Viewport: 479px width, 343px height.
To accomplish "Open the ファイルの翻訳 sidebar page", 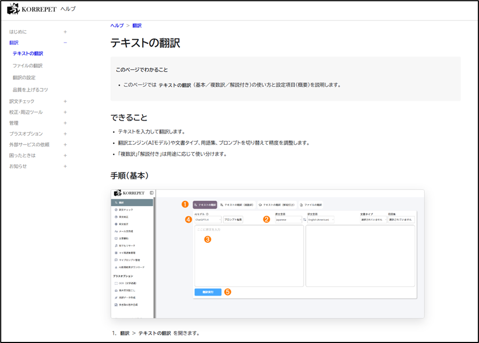I will point(27,66).
